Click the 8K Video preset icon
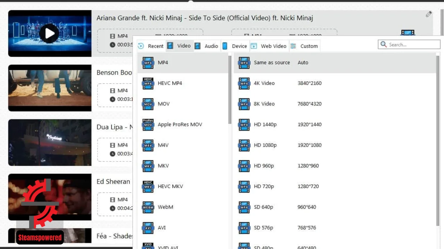 point(244,104)
